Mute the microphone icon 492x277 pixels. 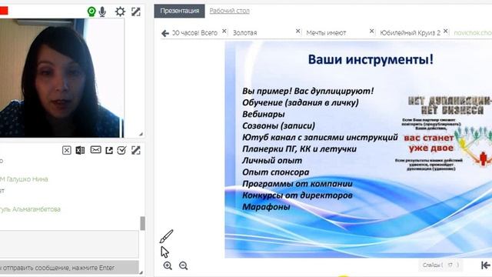(x=102, y=12)
